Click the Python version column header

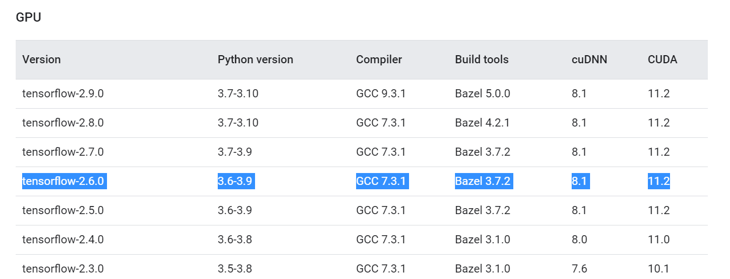point(255,59)
